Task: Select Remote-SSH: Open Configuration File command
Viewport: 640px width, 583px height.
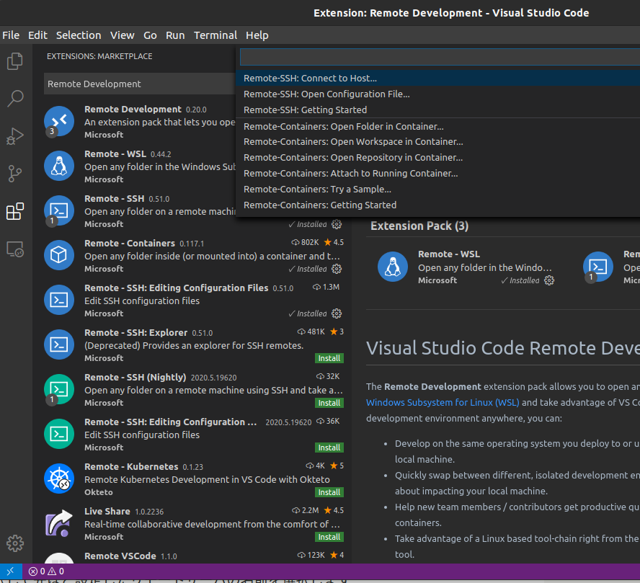Action: pyautogui.click(x=437, y=94)
